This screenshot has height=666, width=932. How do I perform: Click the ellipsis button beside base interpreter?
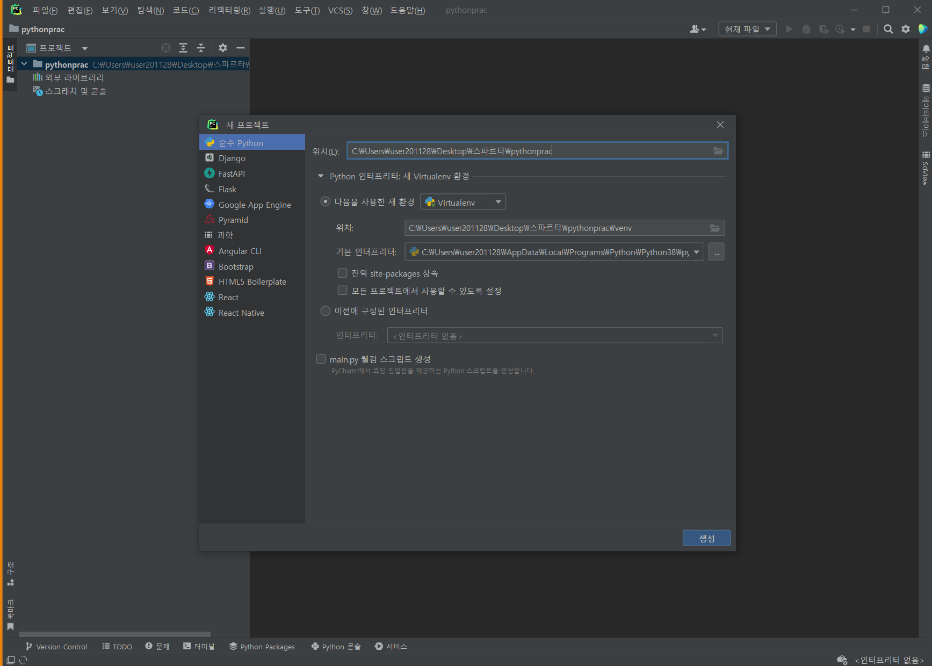(717, 252)
